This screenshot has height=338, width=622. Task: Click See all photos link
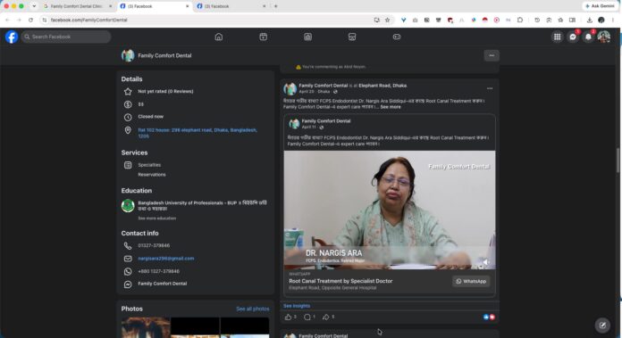pyautogui.click(x=252, y=309)
